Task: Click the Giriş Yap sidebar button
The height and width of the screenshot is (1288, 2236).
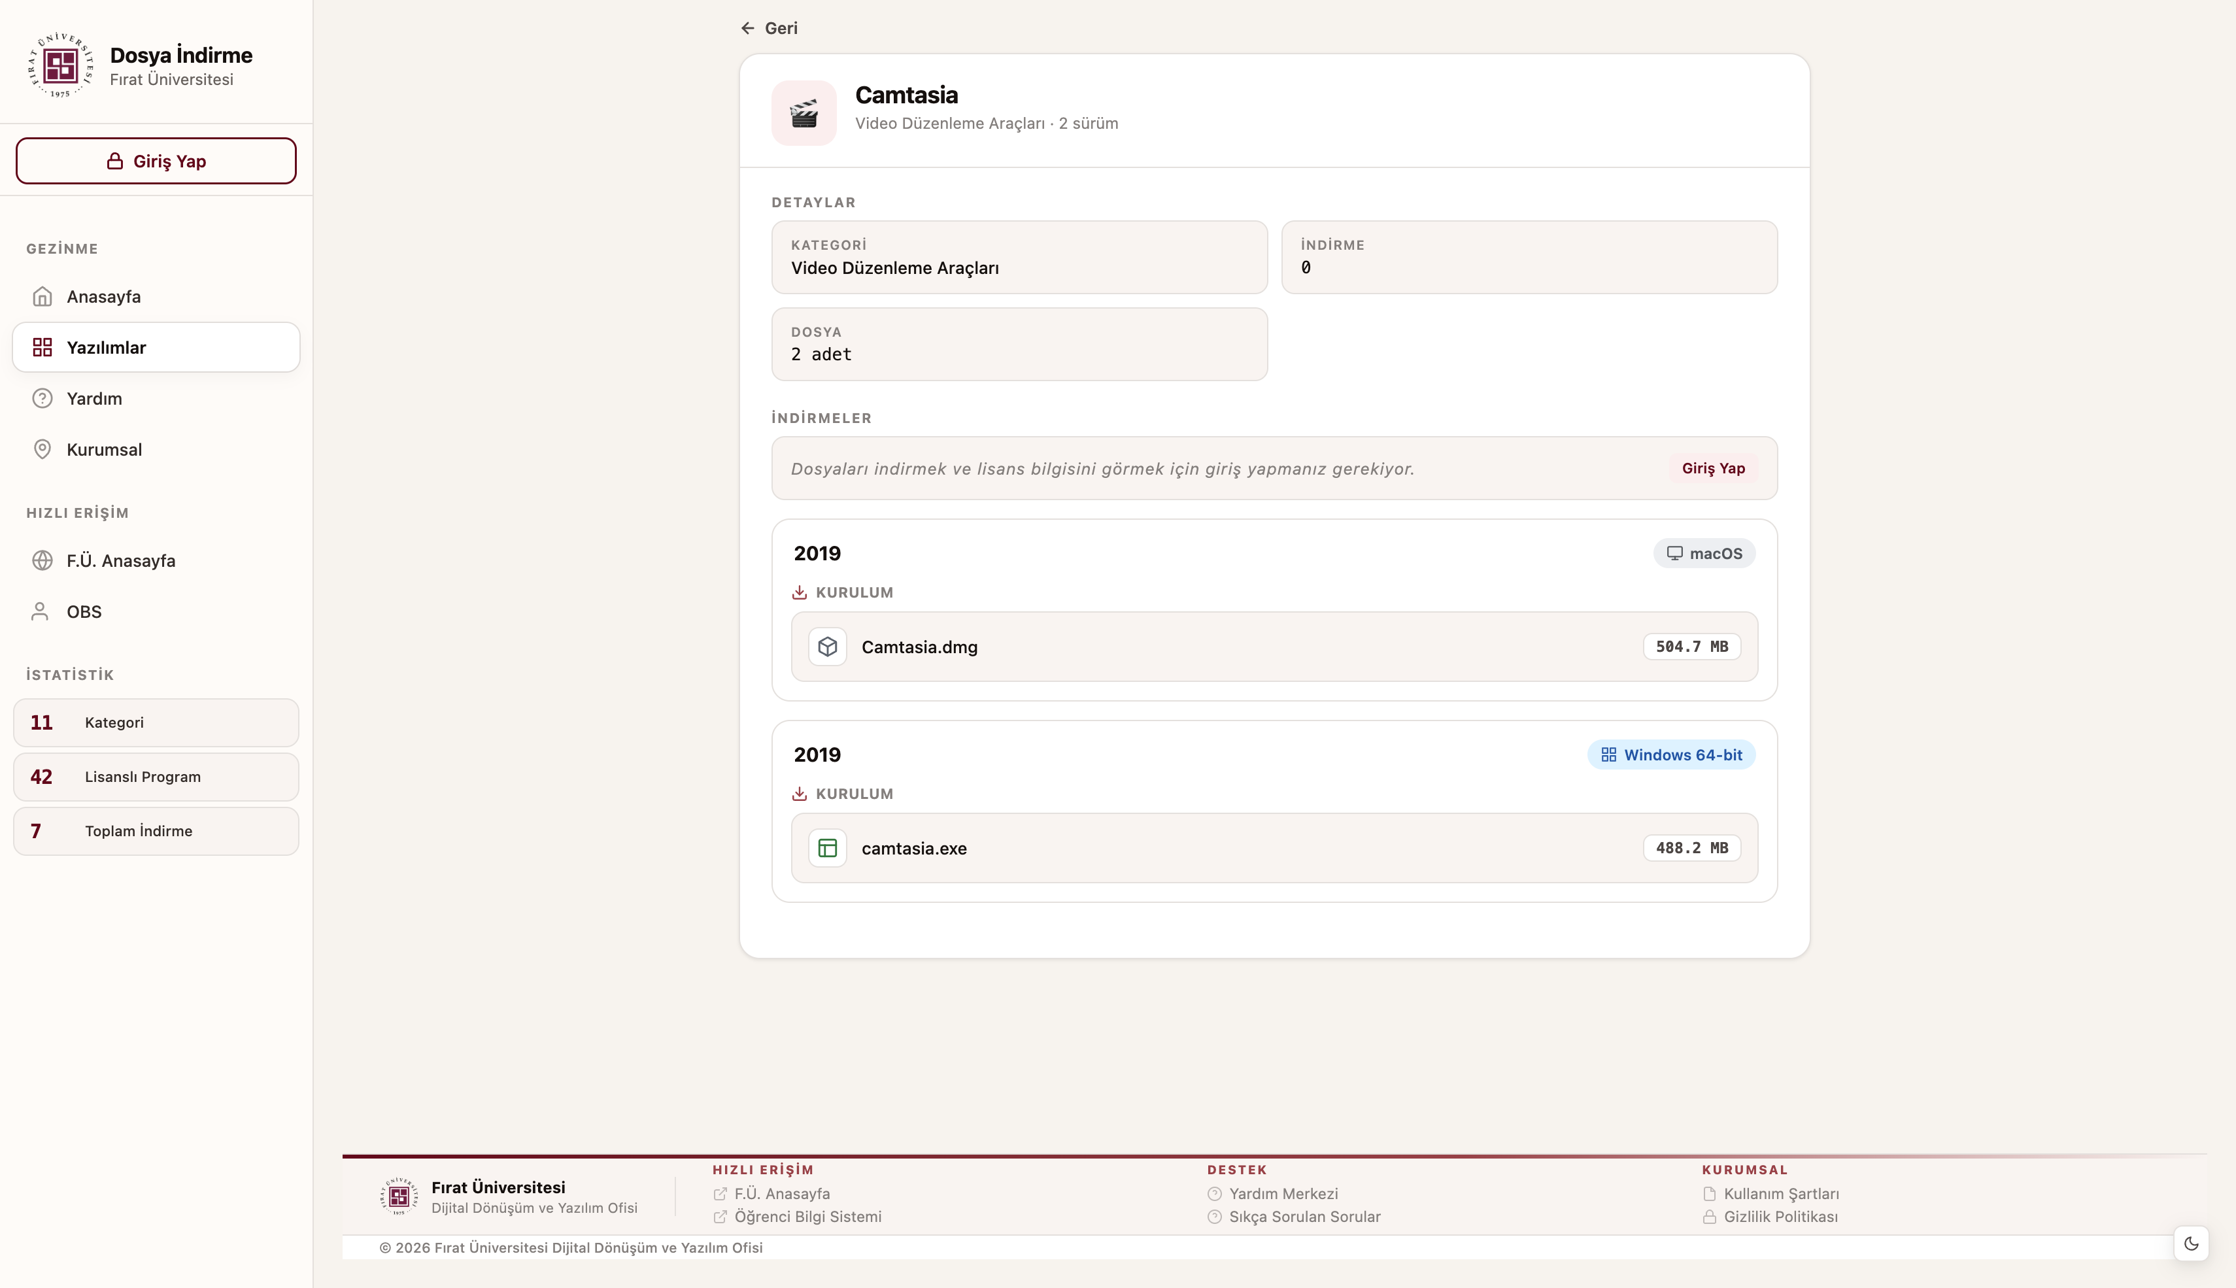Action: (156, 161)
